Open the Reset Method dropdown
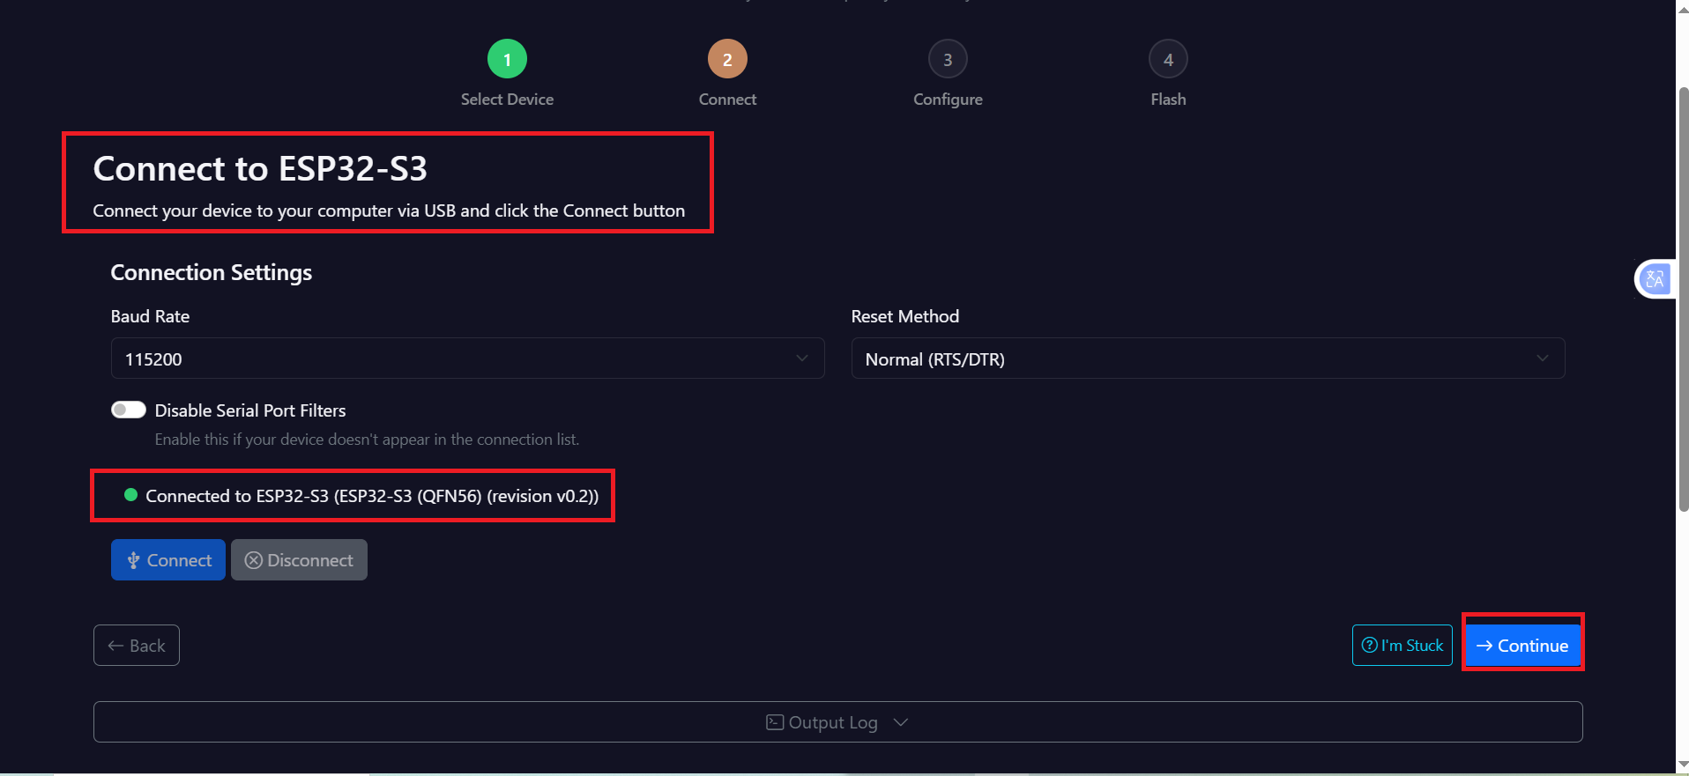This screenshot has height=776, width=1689. point(1208,358)
